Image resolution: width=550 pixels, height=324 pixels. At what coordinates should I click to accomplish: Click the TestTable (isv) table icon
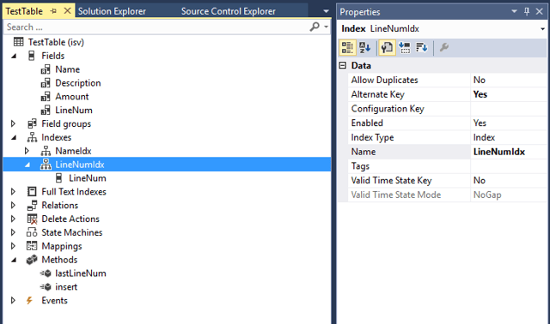click(x=19, y=42)
